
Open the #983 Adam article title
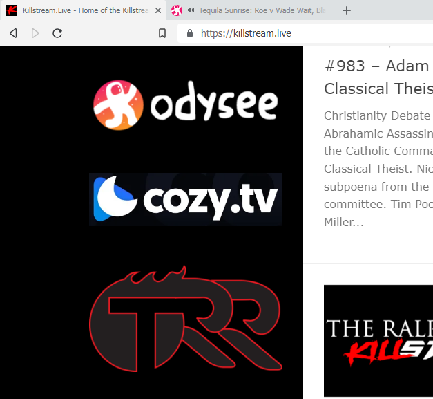pos(378,77)
